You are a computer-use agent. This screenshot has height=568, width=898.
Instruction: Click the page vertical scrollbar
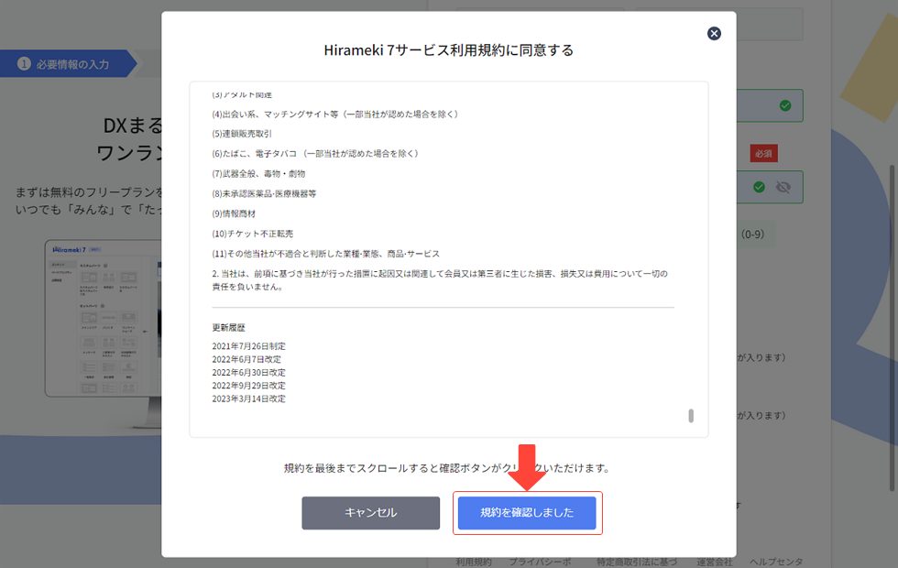coord(892,326)
